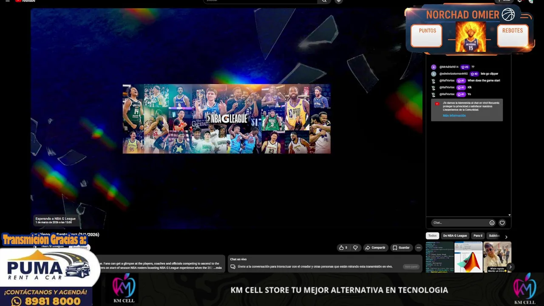Click the voice search microphone icon
This screenshot has width=544, height=306.
(339, 1)
